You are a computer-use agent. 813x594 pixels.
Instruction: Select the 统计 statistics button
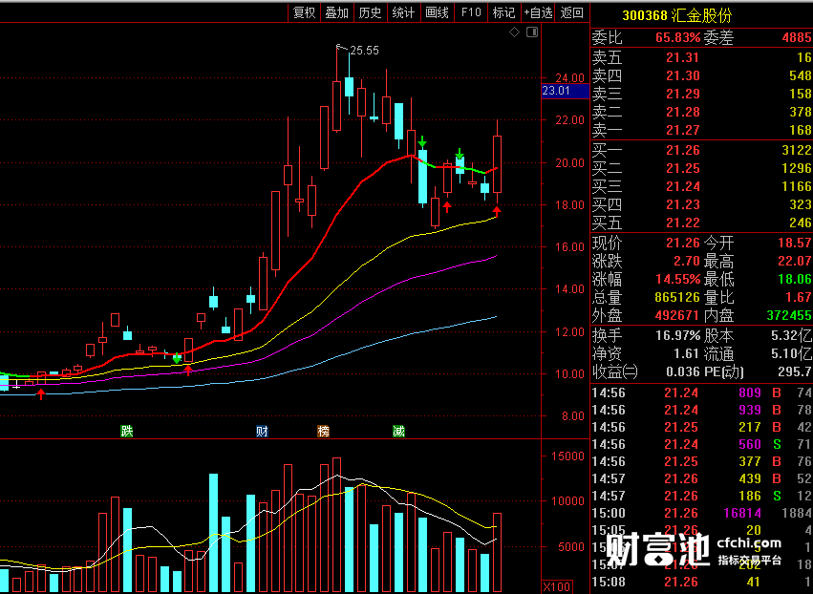pyautogui.click(x=403, y=12)
